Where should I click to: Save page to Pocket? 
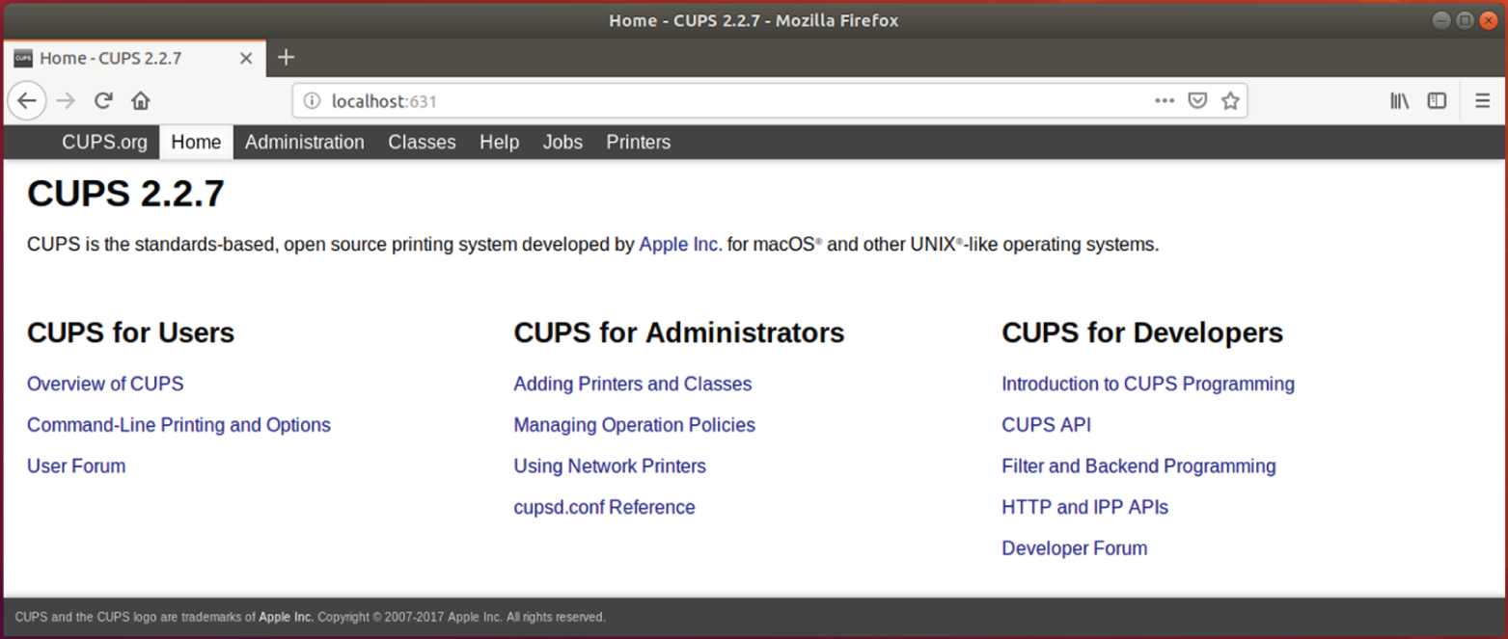tap(1197, 100)
